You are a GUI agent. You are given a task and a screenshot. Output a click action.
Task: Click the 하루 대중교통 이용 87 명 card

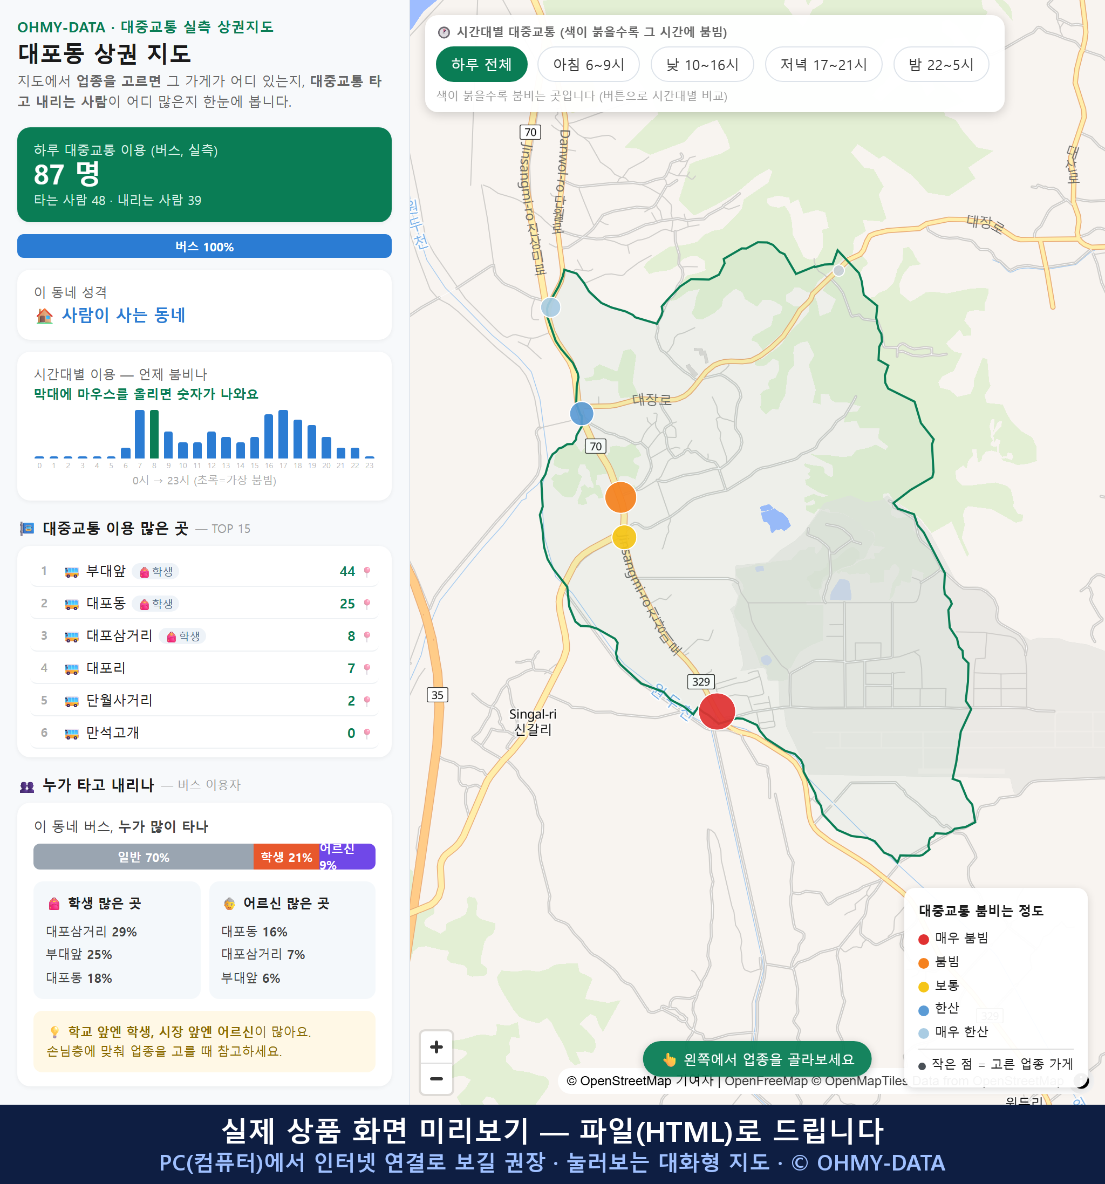(204, 175)
